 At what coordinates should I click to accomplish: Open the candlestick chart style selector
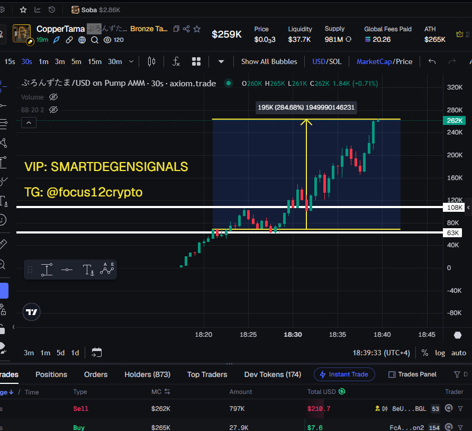(x=151, y=62)
